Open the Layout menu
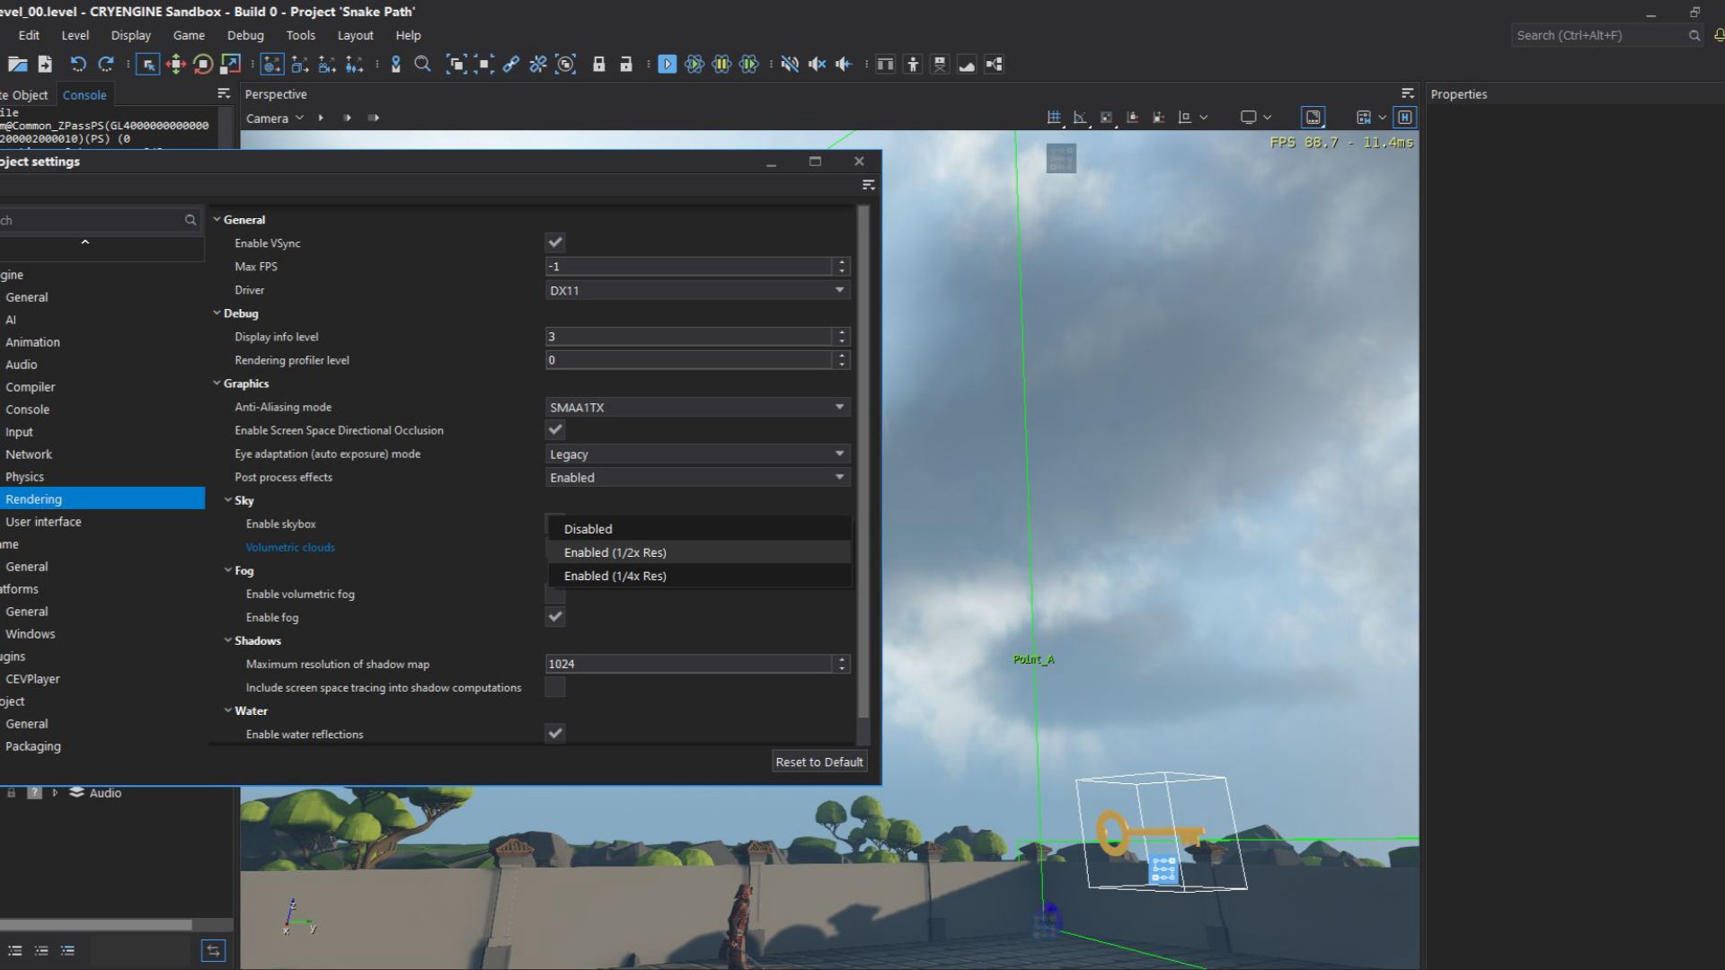Image resolution: width=1725 pixels, height=970 pixels. point(355,35)
